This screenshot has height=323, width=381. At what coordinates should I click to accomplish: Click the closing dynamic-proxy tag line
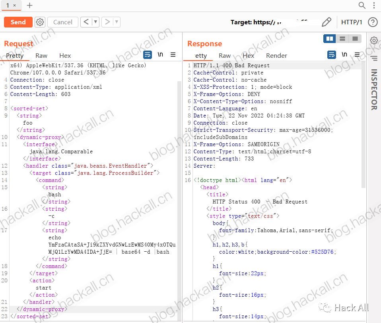coord(42,309)
